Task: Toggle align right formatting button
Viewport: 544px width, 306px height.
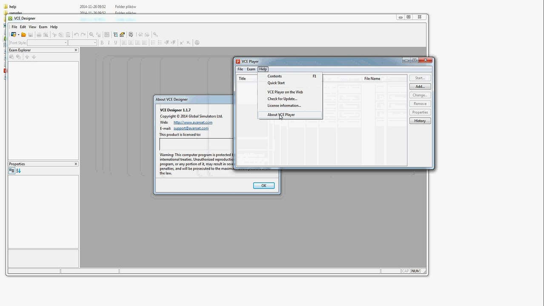Action: [137, 42]
